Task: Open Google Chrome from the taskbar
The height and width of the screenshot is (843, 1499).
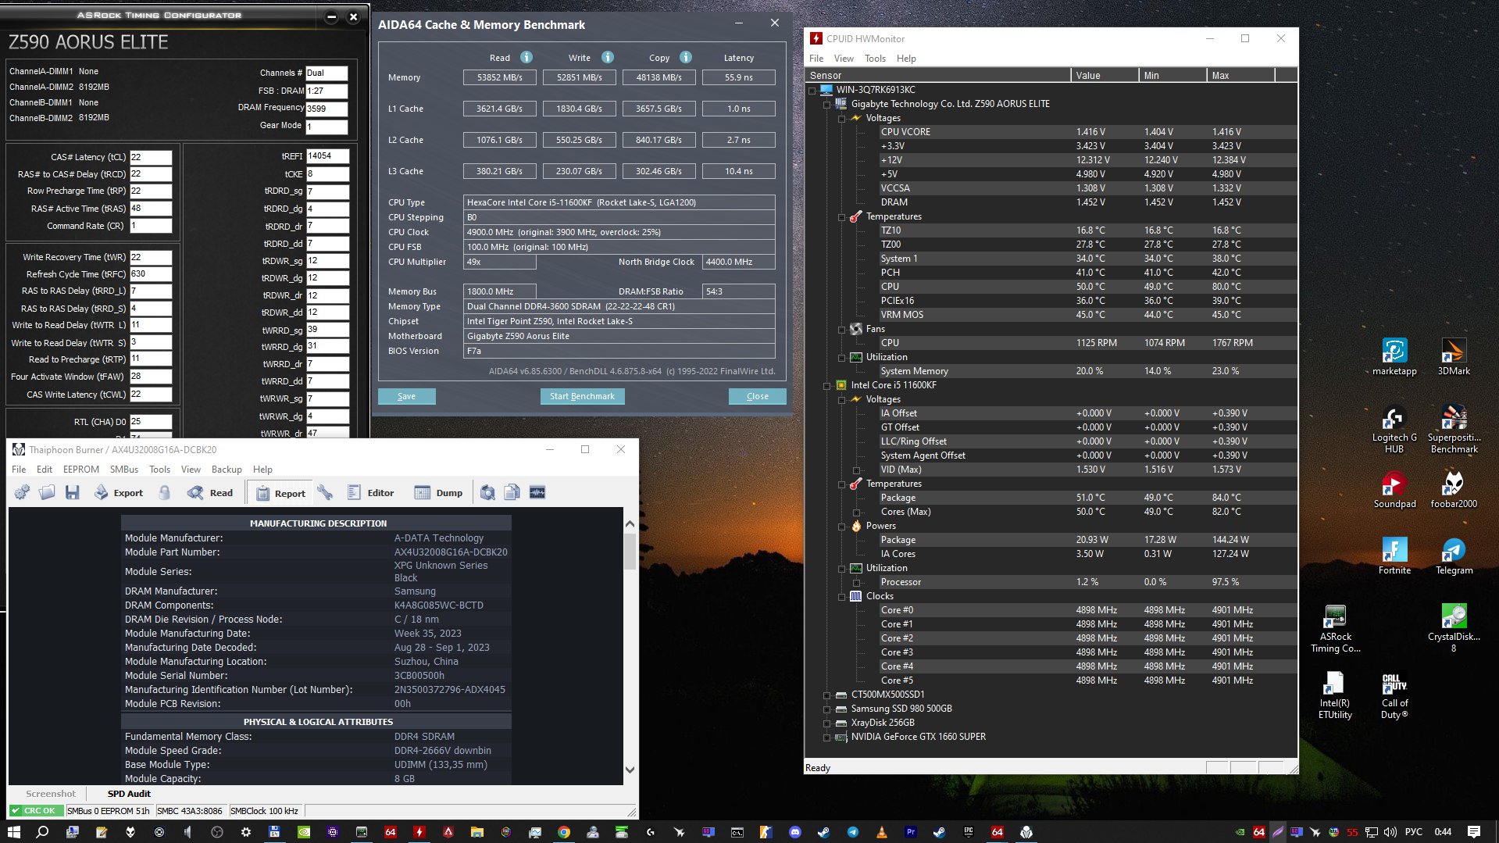Action: [563, 832]
